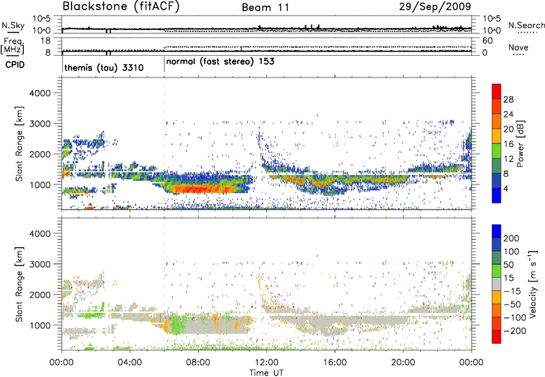This screenshot has width=545, height=377.
Task: Click the '60' Nave axis tick
Action: point(488,41)
